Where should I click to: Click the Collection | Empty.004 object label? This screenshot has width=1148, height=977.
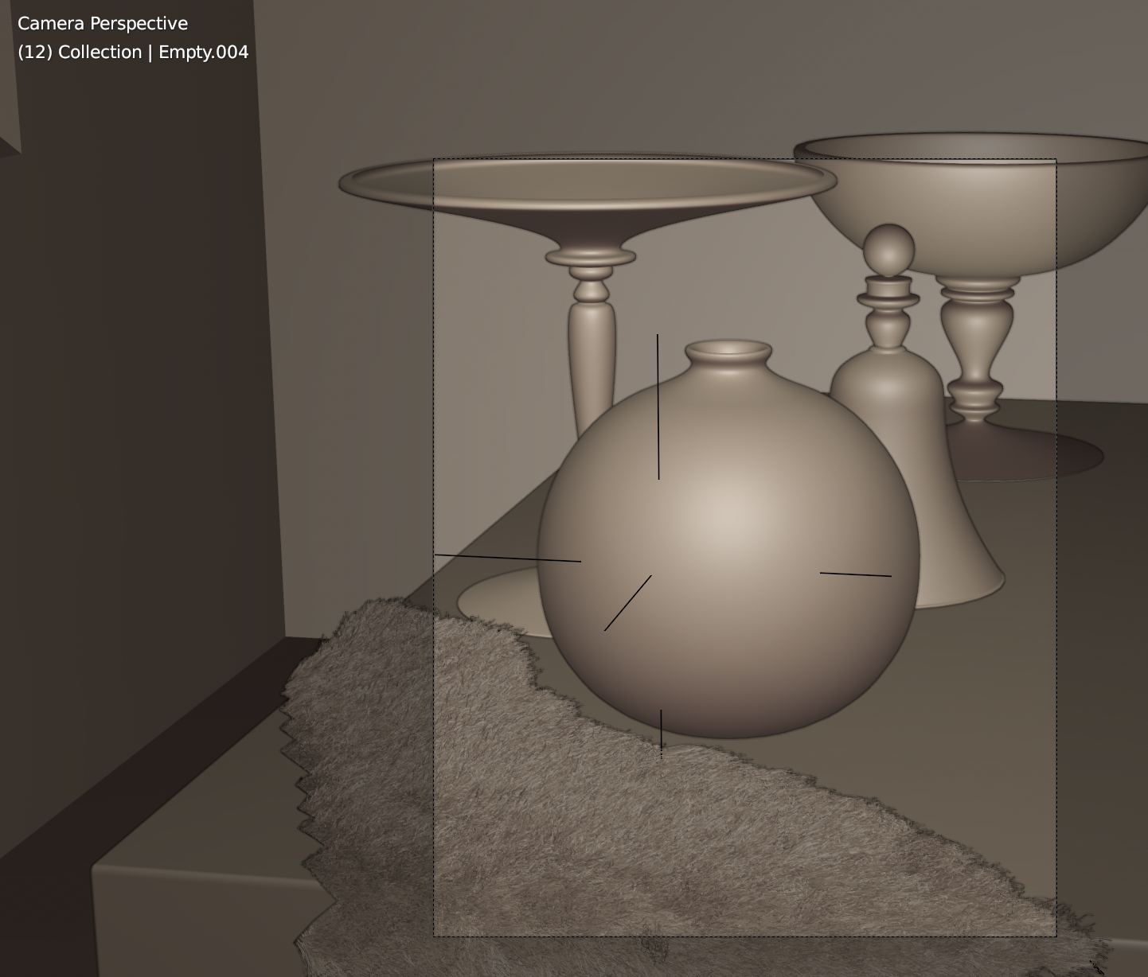click(133, 53)
